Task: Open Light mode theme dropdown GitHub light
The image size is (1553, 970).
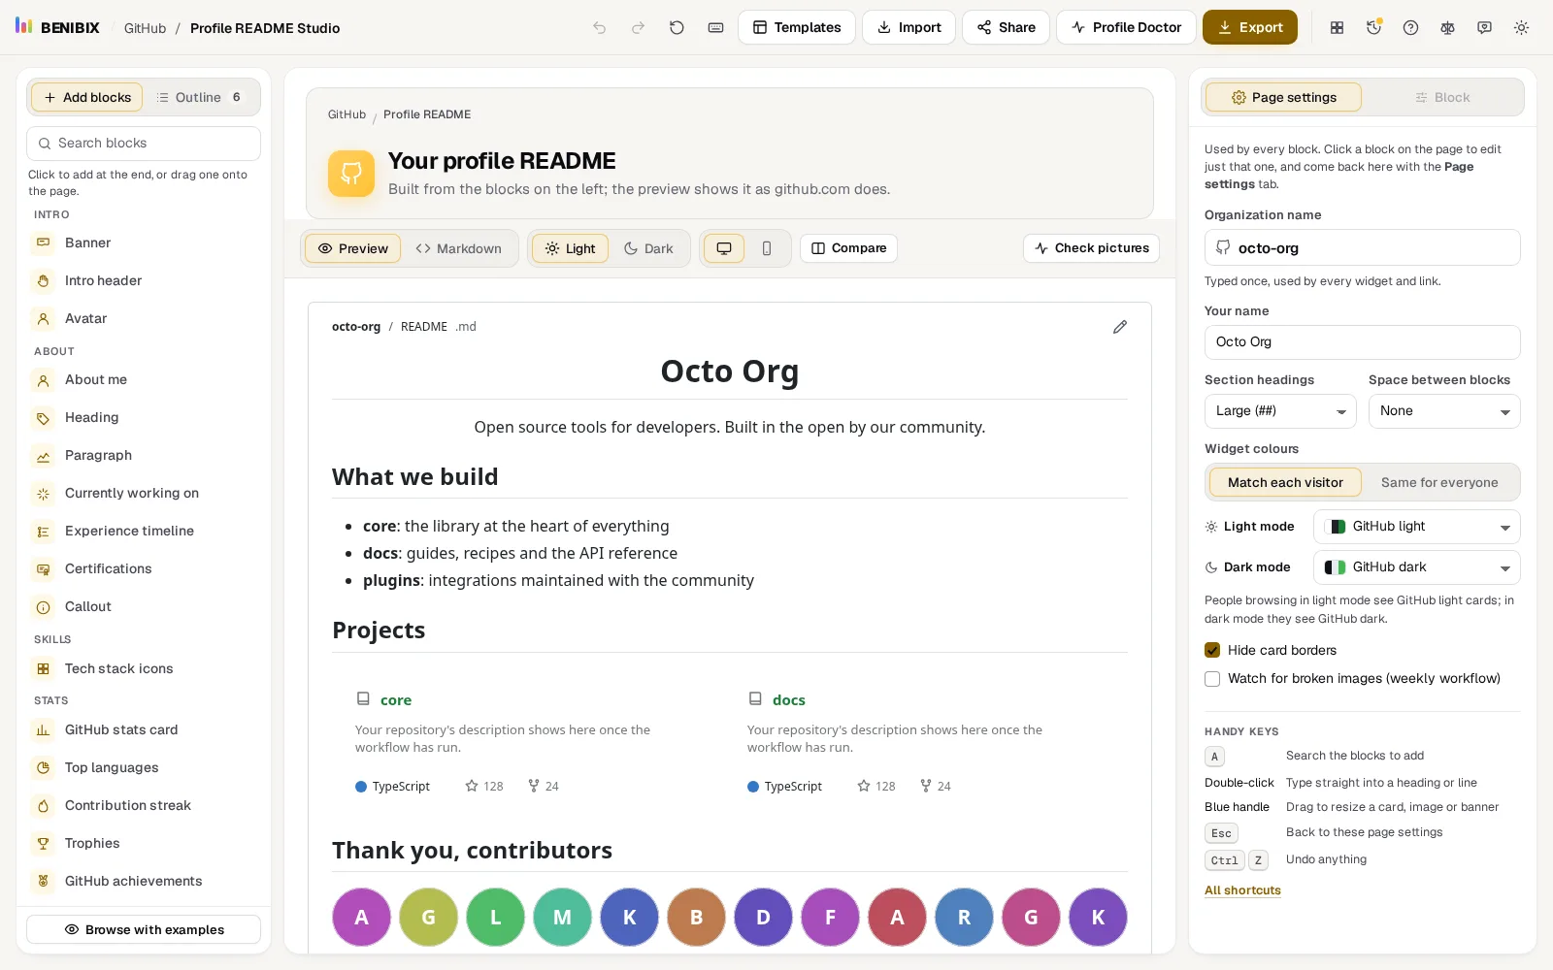Action: [x=1417, y=527]
